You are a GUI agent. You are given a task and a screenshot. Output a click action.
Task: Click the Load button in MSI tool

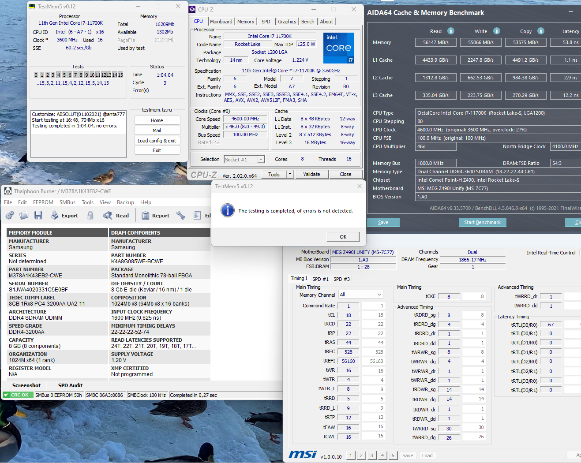427,456
